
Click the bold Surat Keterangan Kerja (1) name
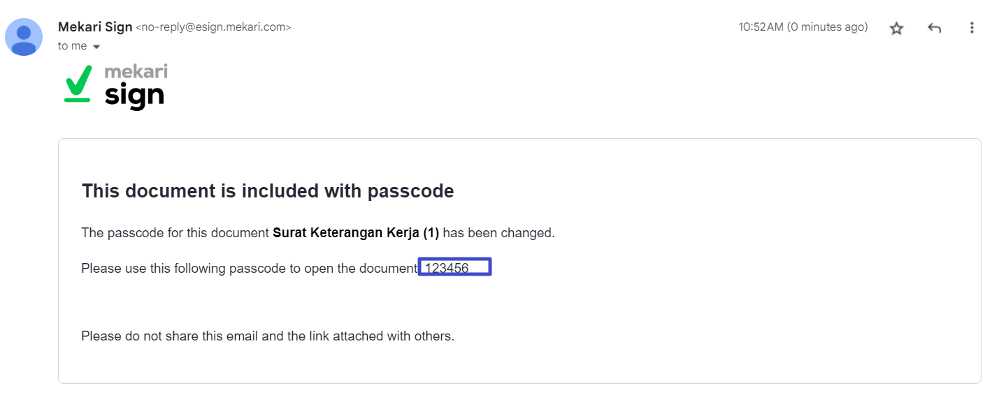click(x=356, y=233)
